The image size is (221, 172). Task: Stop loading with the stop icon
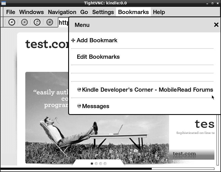[x=50, y=22]
